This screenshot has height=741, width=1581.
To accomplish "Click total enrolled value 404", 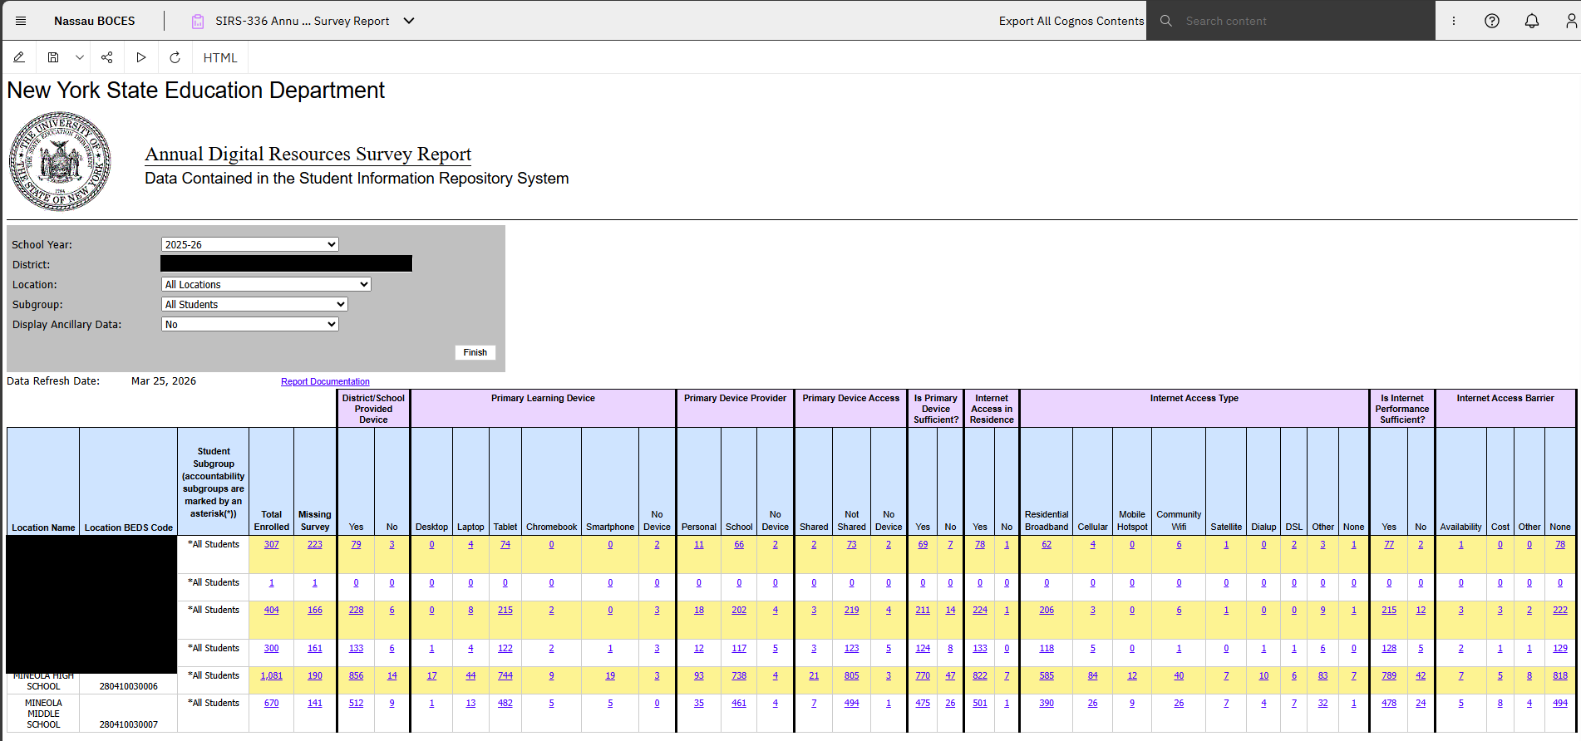I will (272, 611).
